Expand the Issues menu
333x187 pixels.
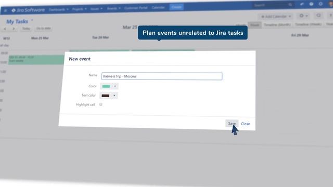[x=96, y=9]
